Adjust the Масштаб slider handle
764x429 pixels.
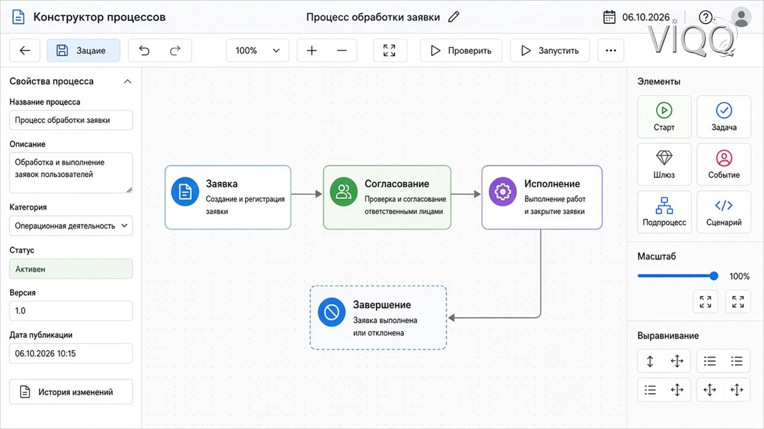coord(714,276)
